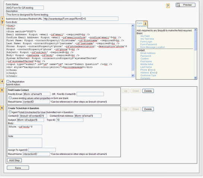Image resolution: width=203 pixels, height=178 pixels.
Task: Click the up arrow in Form Variables panel
Action: click(x=195, y=30)
